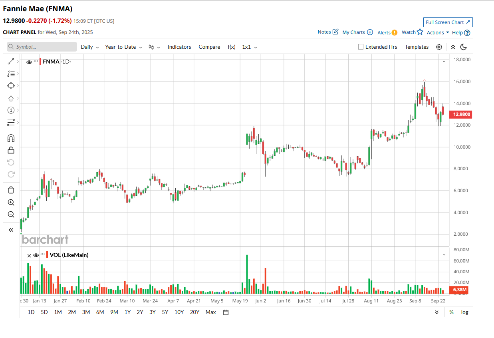Open the horizontal line position tool

pyautogui.click(x=11, y=123)
